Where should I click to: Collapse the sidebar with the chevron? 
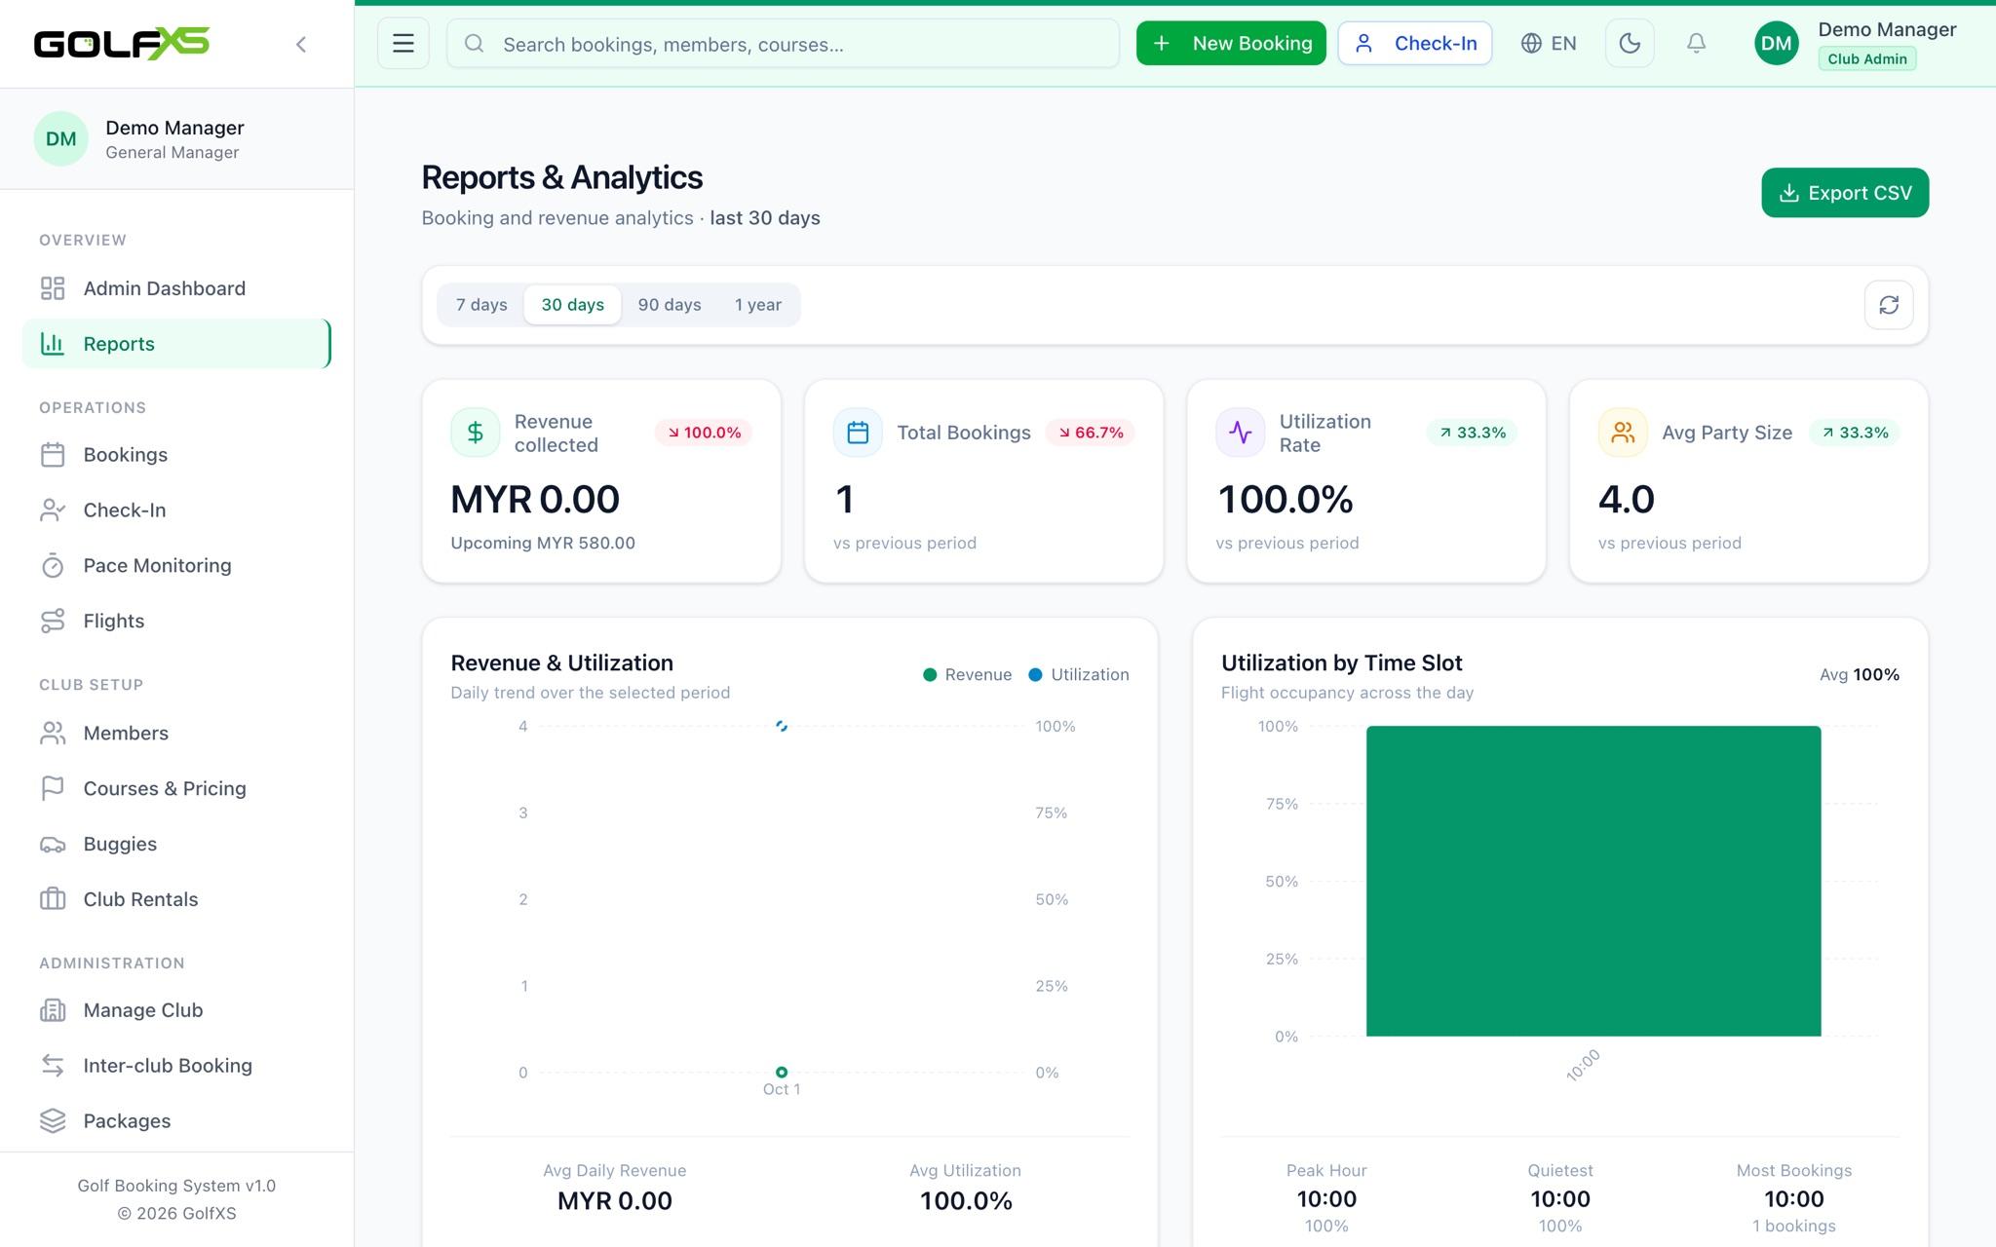click(x=301, y=44)
